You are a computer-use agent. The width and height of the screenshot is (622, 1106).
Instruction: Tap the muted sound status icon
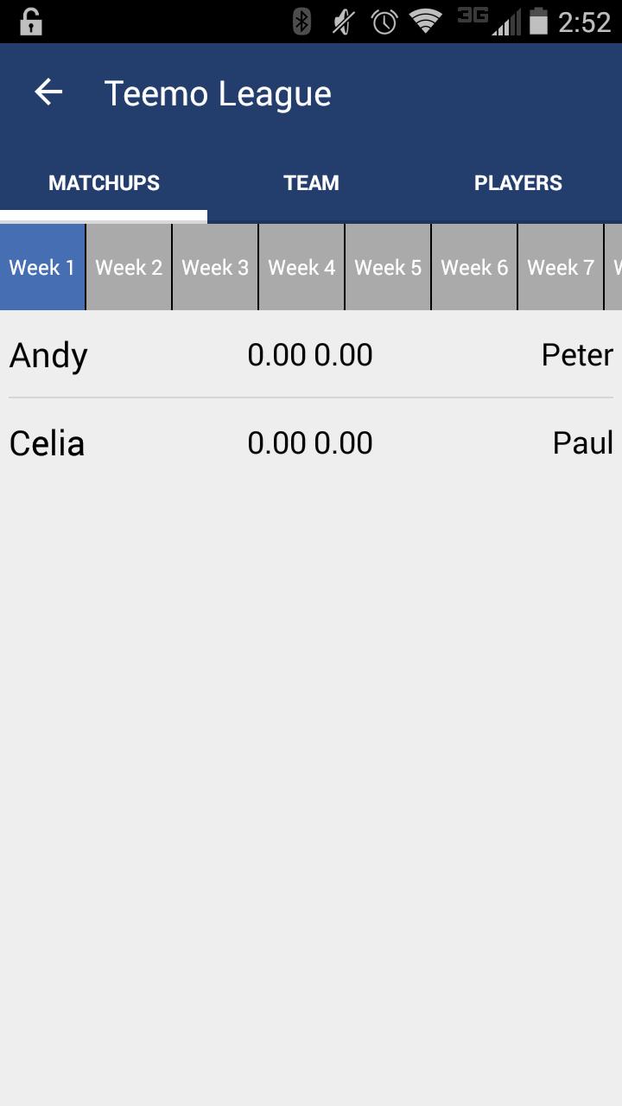pyautogui.click(x=343, y=22)
